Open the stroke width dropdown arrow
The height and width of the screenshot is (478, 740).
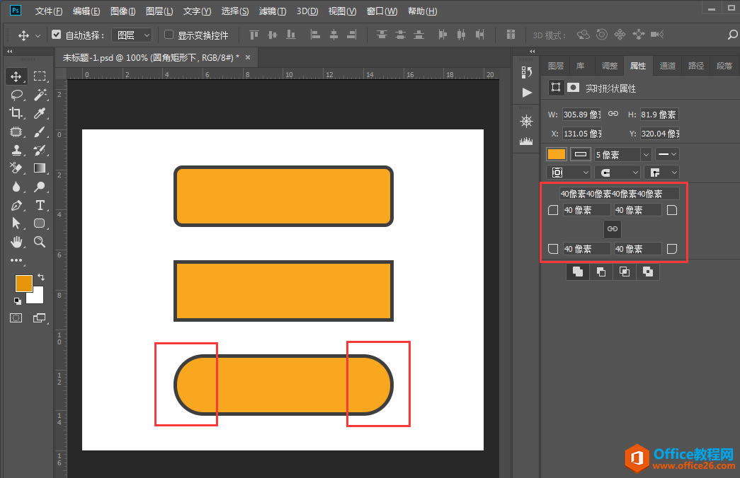click(x=646, y=155)
